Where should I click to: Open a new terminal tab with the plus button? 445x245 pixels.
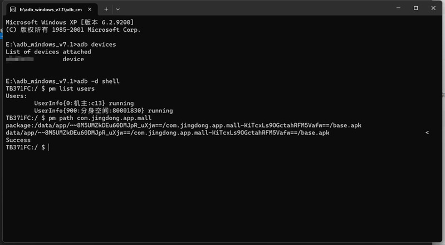[106, 9]
